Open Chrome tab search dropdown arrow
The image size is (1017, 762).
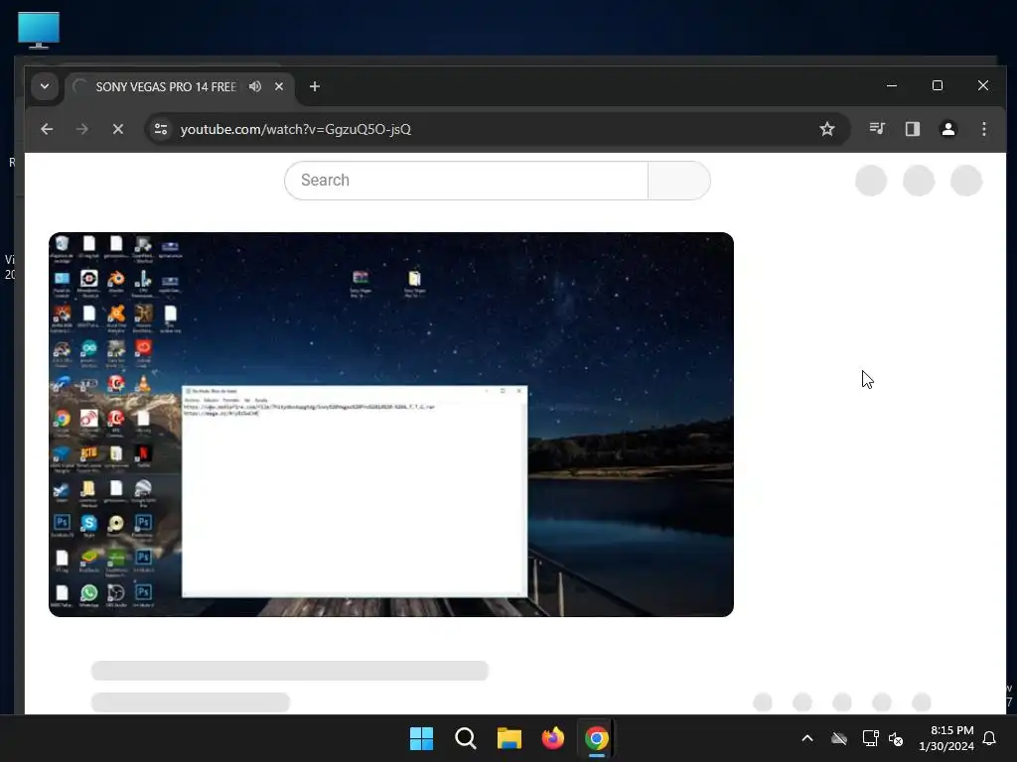point(45,86)
